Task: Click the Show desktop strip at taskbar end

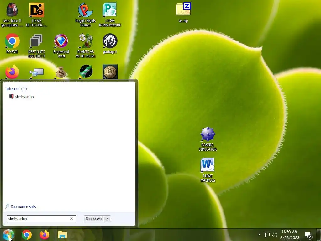Action: (x=318, y=235)
